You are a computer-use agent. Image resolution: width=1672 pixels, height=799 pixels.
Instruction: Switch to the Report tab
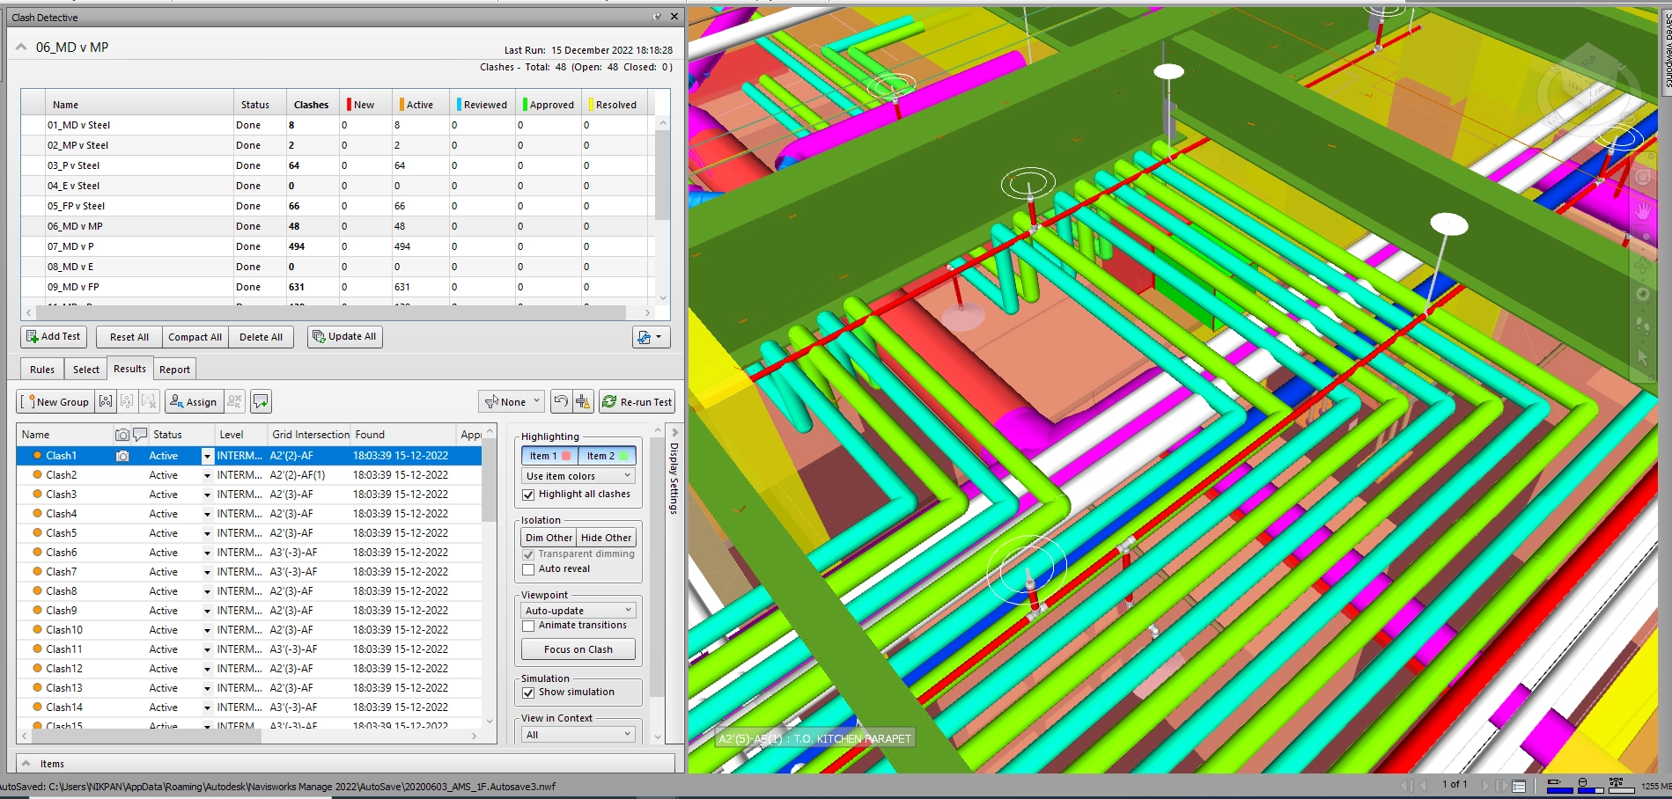click(174, 369)
